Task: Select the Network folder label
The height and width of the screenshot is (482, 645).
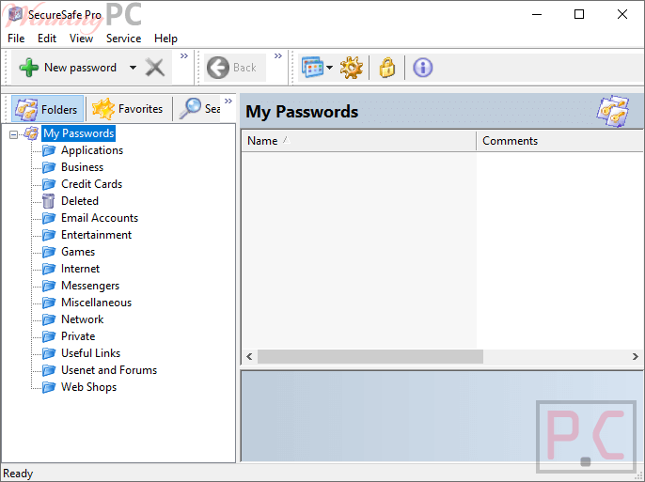Action: (x=83, y=319)
